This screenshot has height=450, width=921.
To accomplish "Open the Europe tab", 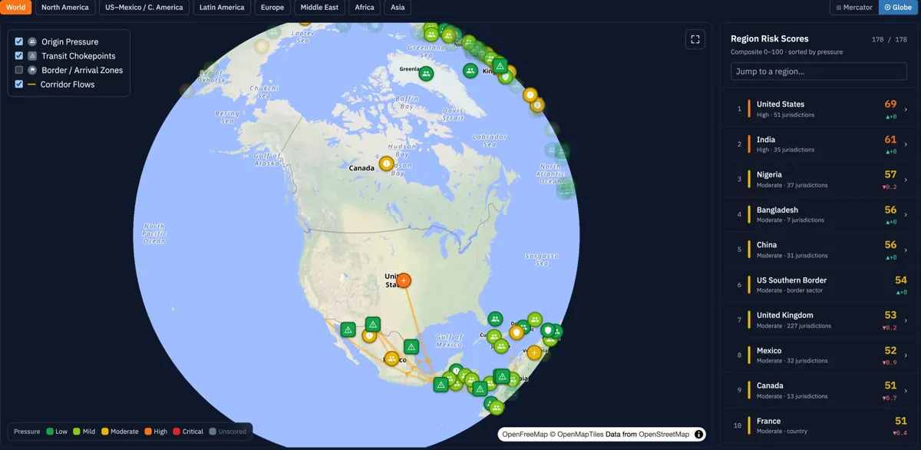I will coord(272,8).
